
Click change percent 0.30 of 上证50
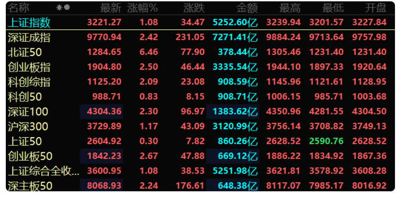point(149,141)
